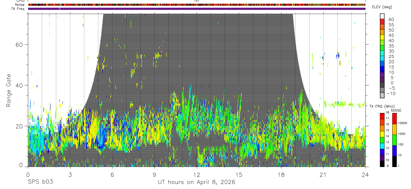This screenshot has height=189, width=411.
Task: Pick the cyan TX FRQ swatch between 12 and 13
Action: pyautogui.click(x=382, y=146)
